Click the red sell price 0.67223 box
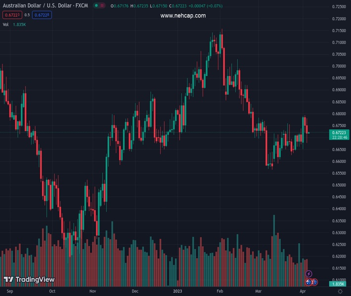The width and height of the screenshot is (351, 296). pos(12,15)
